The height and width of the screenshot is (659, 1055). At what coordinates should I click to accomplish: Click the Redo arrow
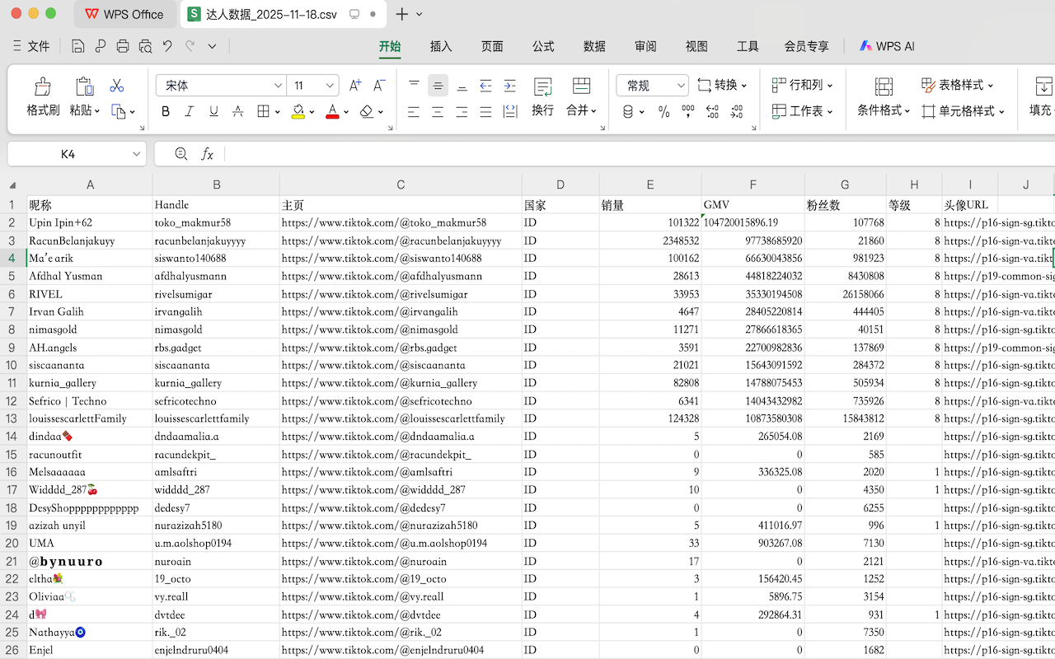pyautogui.click(x=190, y=47)
